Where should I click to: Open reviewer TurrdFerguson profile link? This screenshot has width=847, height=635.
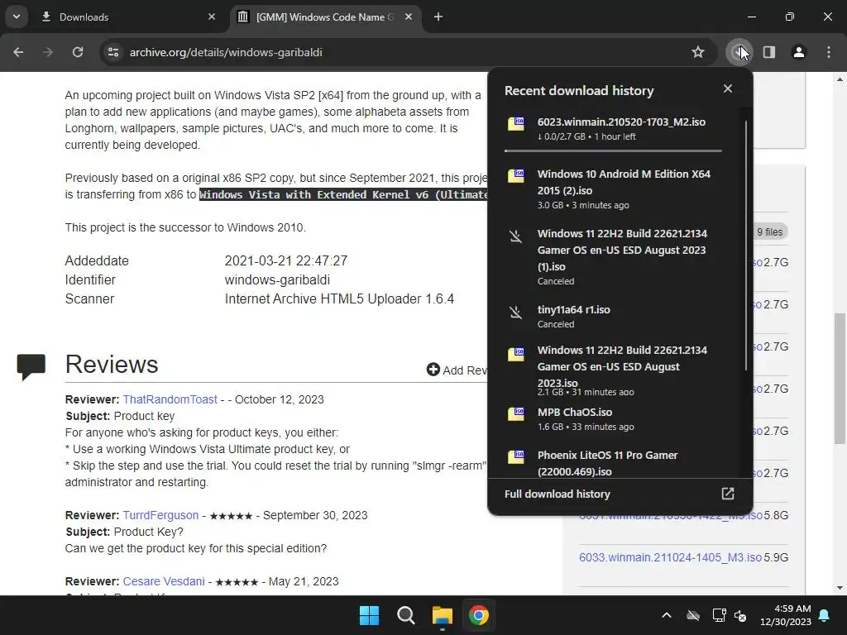[160, 515]
